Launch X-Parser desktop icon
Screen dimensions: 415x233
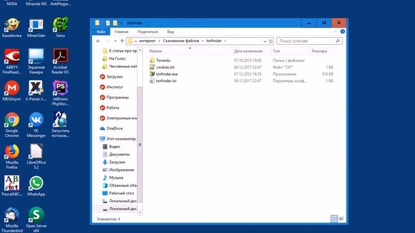pyautogui.click(x=36, y=91)
